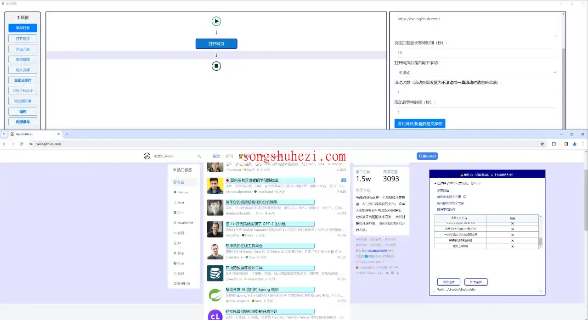Click the stop end node in the flowchart
This screenshot has width=588, height=320.
pyautogui.click(x=216, y=66)
